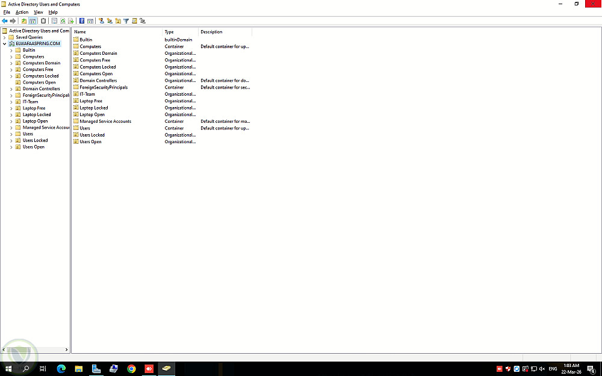Create a new organizational unit via toolbar icon
This screenshot has width=602, height=376.
[x=118, y=20]
